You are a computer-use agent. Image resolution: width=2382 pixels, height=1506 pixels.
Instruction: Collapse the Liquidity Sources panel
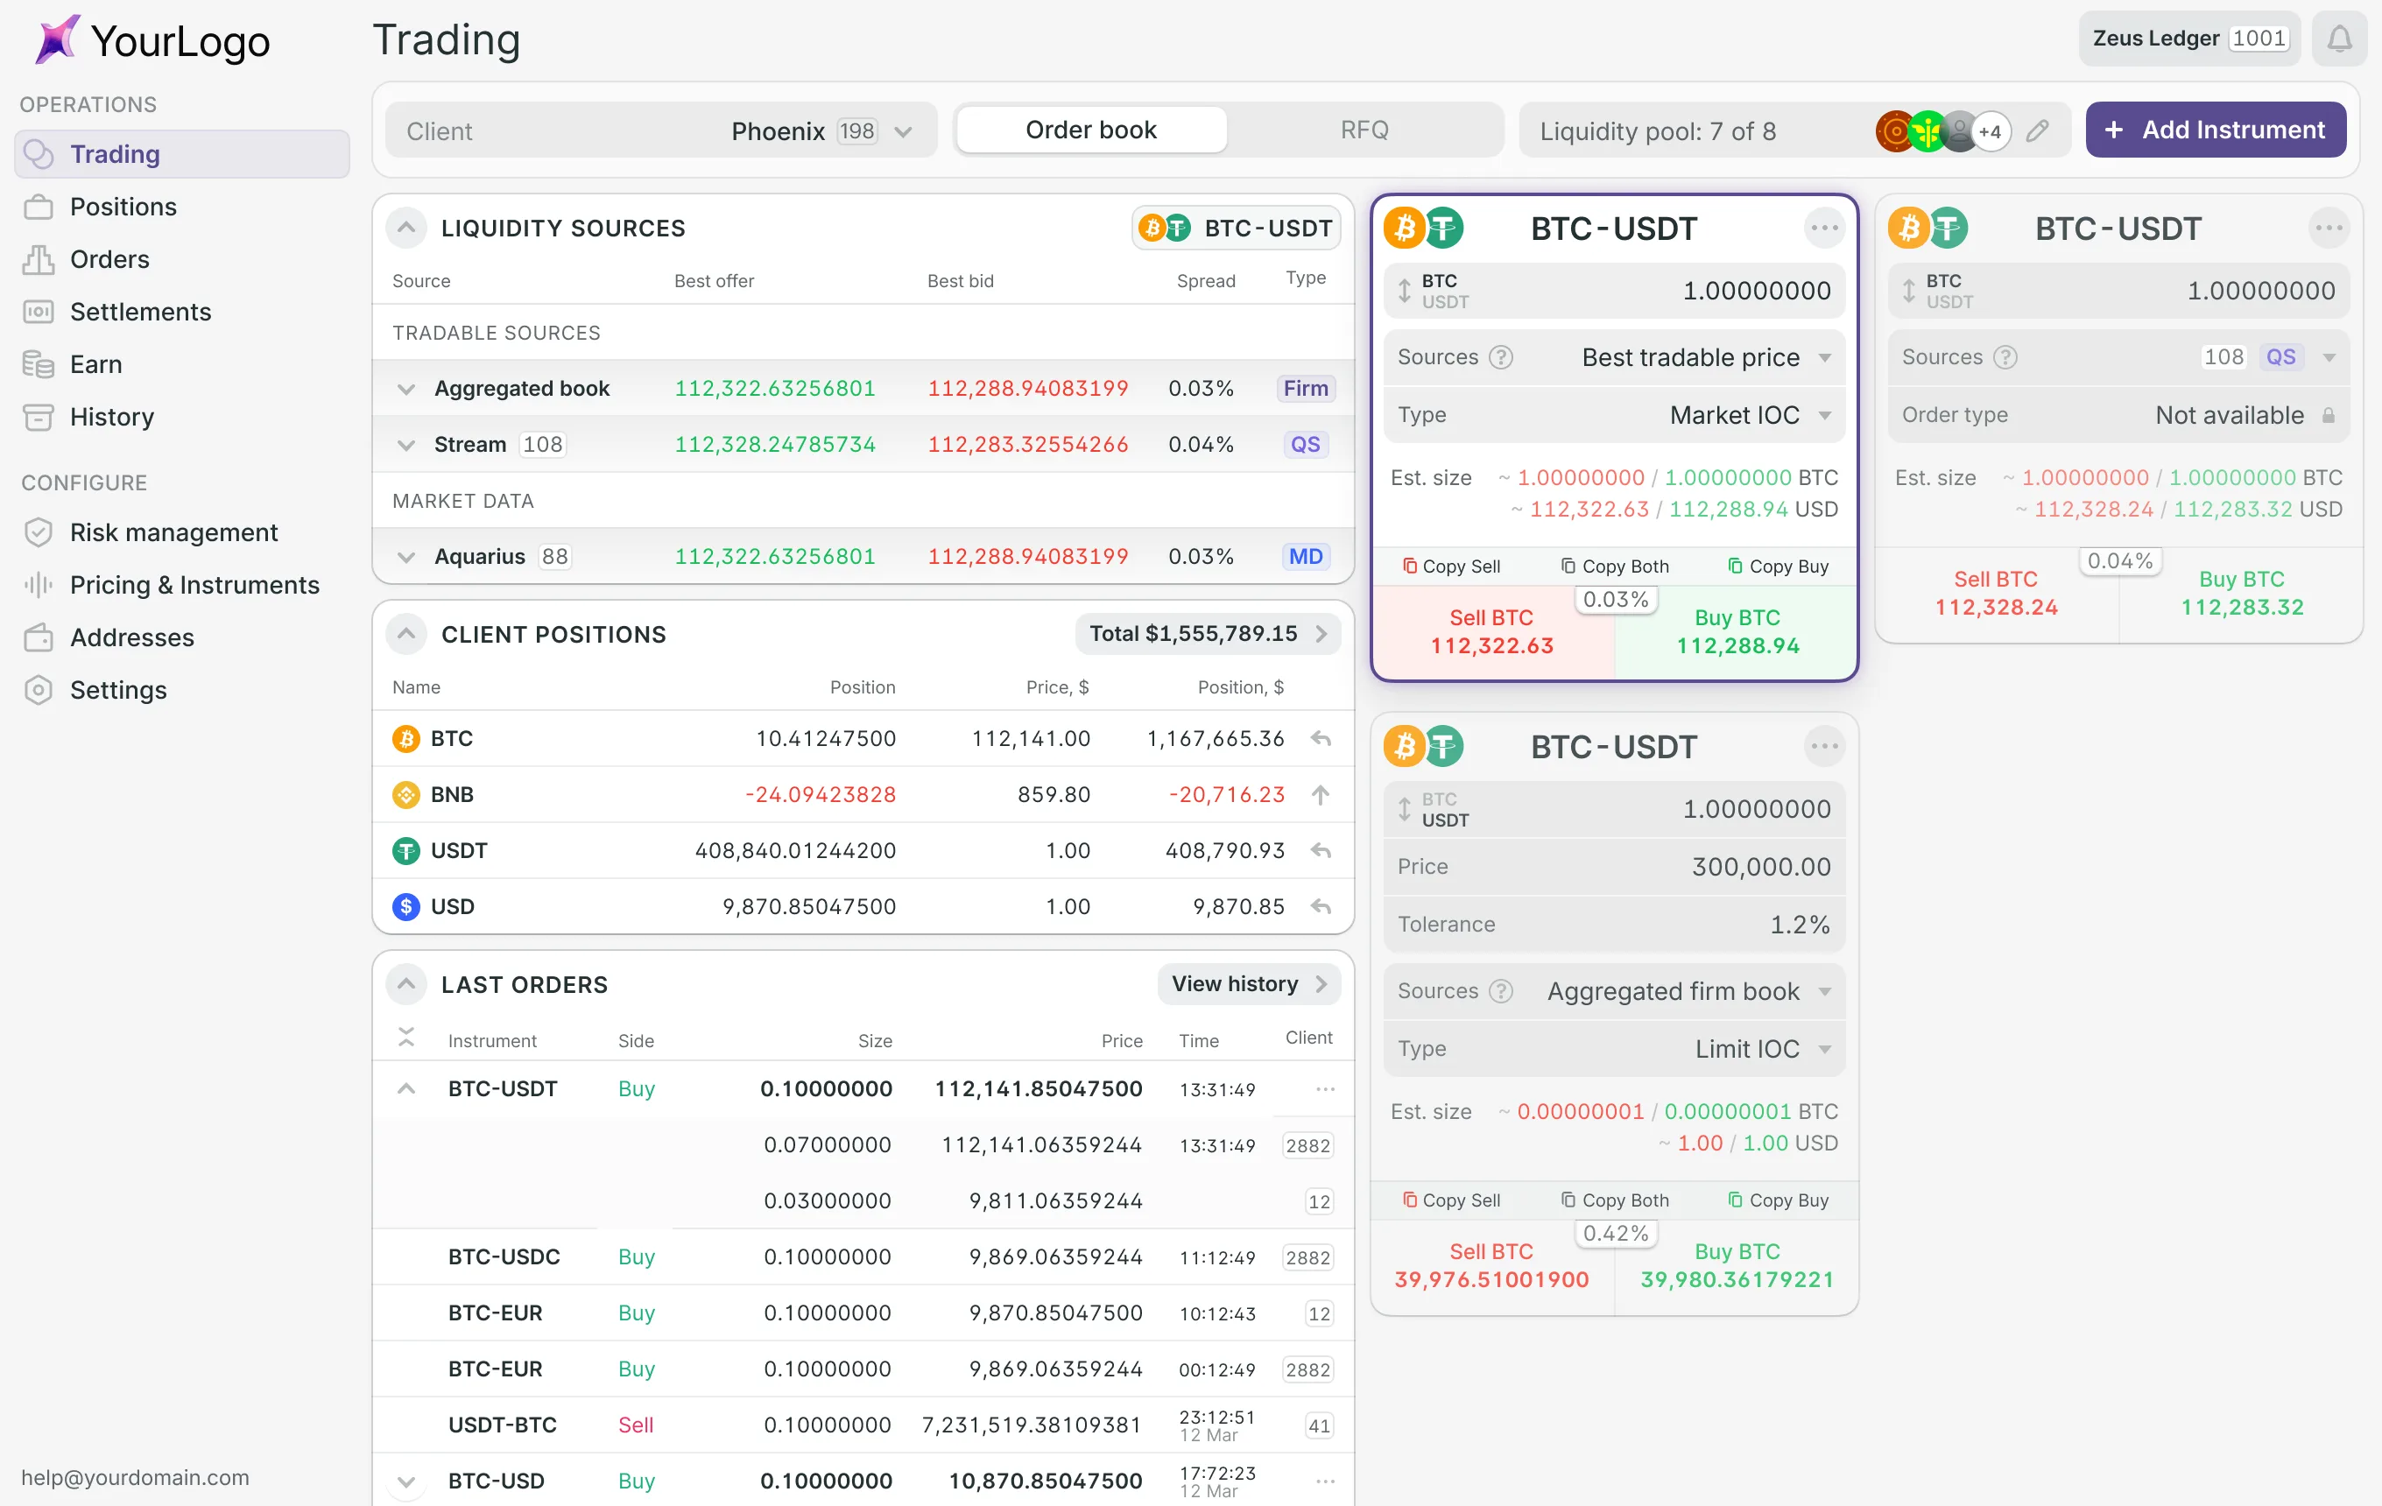click(405, 228)
